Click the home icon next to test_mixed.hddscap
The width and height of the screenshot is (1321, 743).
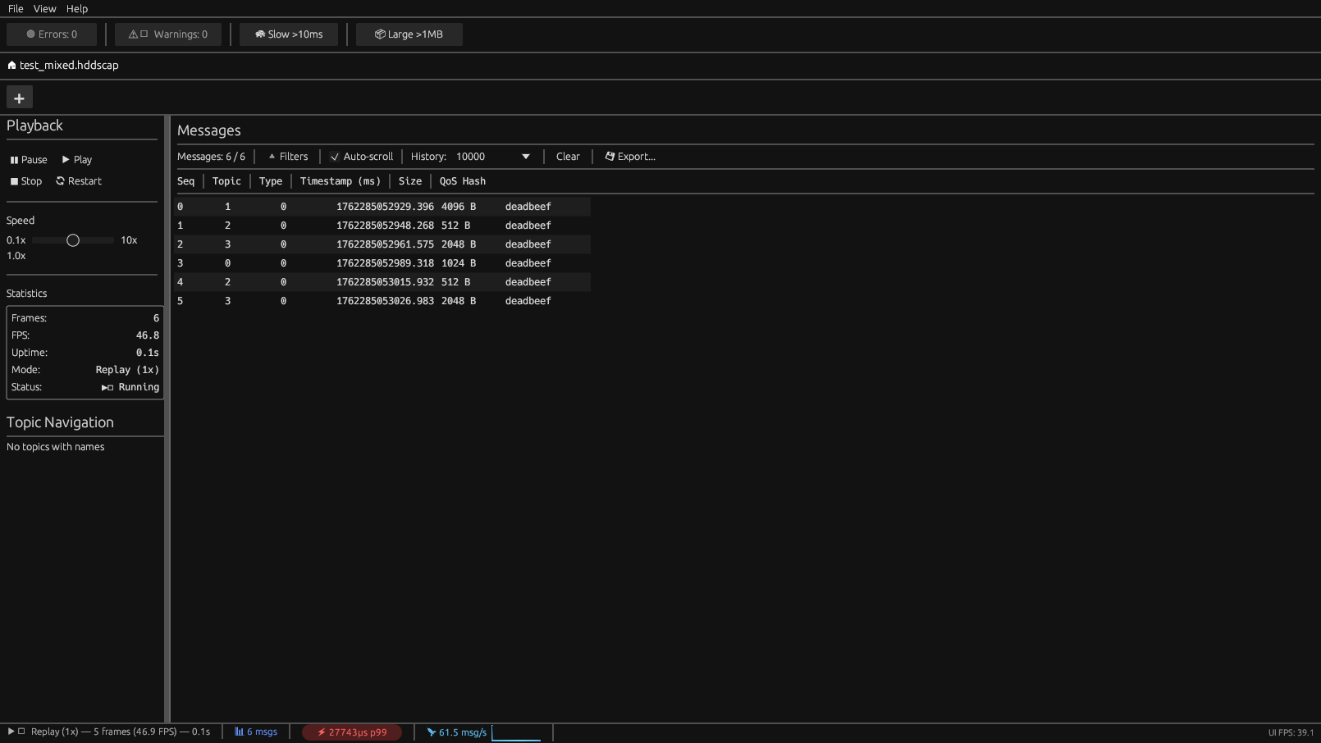[x=11, y=65]
